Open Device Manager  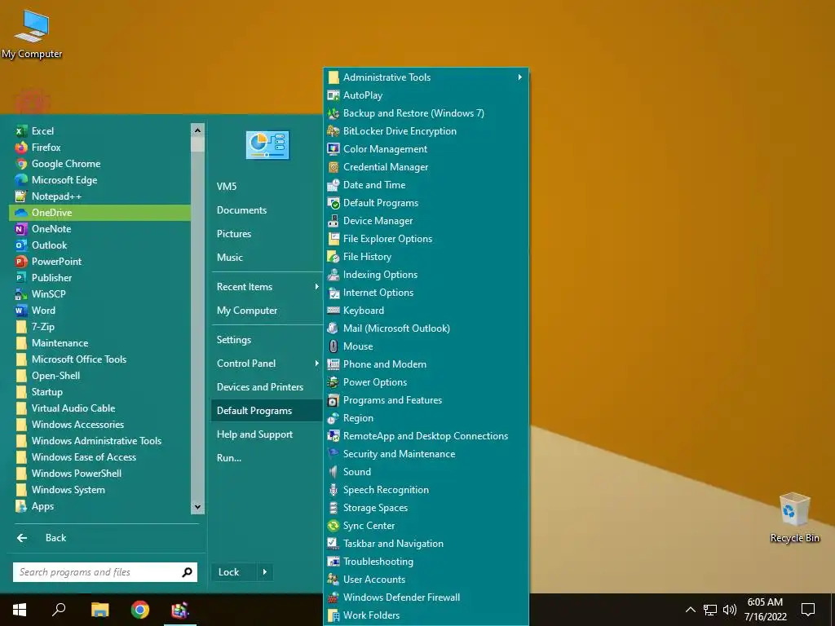click(426, 221)
